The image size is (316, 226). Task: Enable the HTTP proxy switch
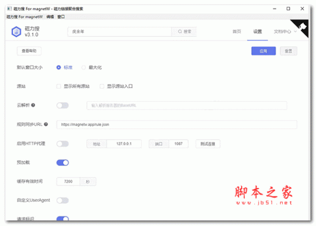click(x=63, y=144)
